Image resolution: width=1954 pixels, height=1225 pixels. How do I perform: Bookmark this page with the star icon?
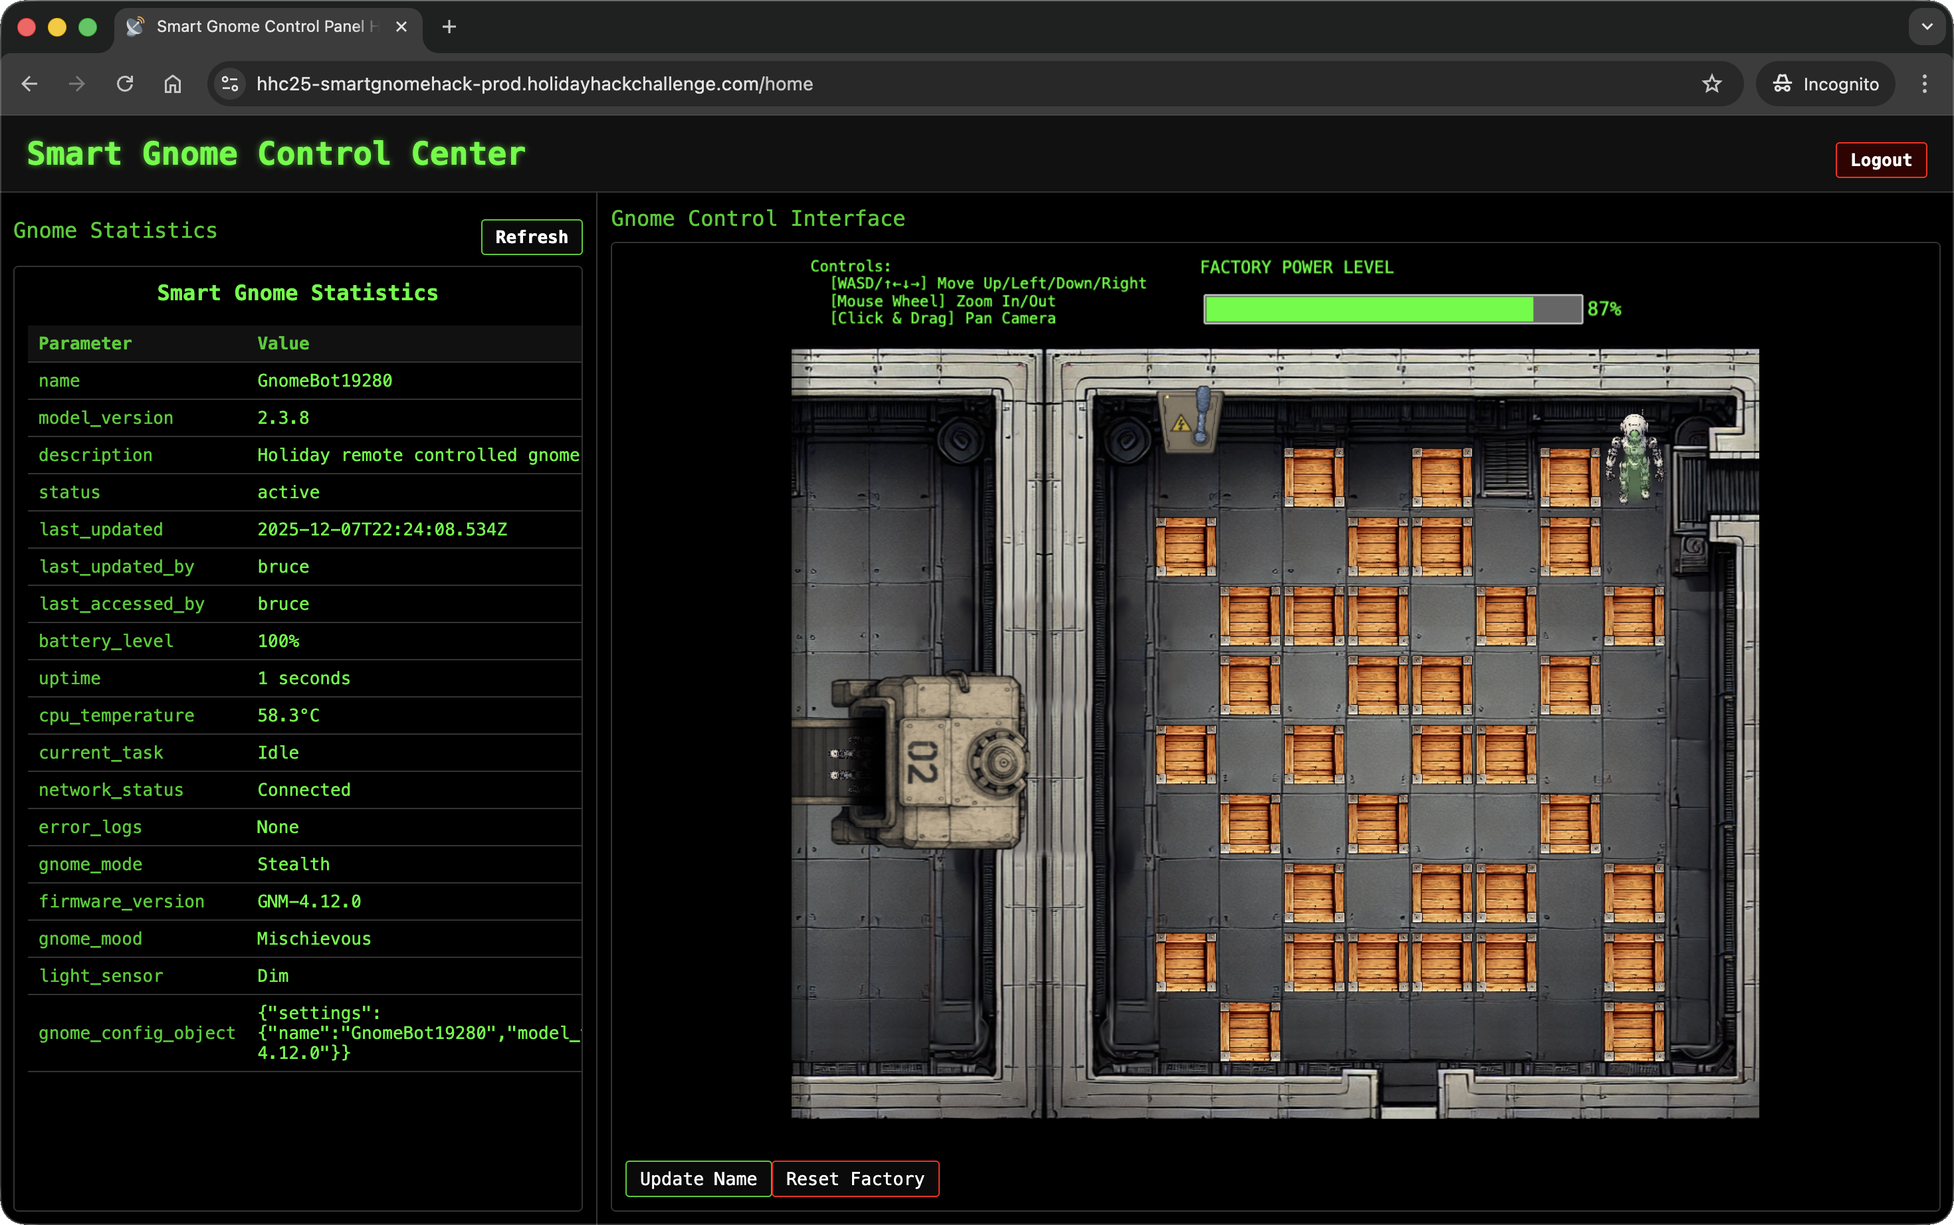click(1711, 84)
